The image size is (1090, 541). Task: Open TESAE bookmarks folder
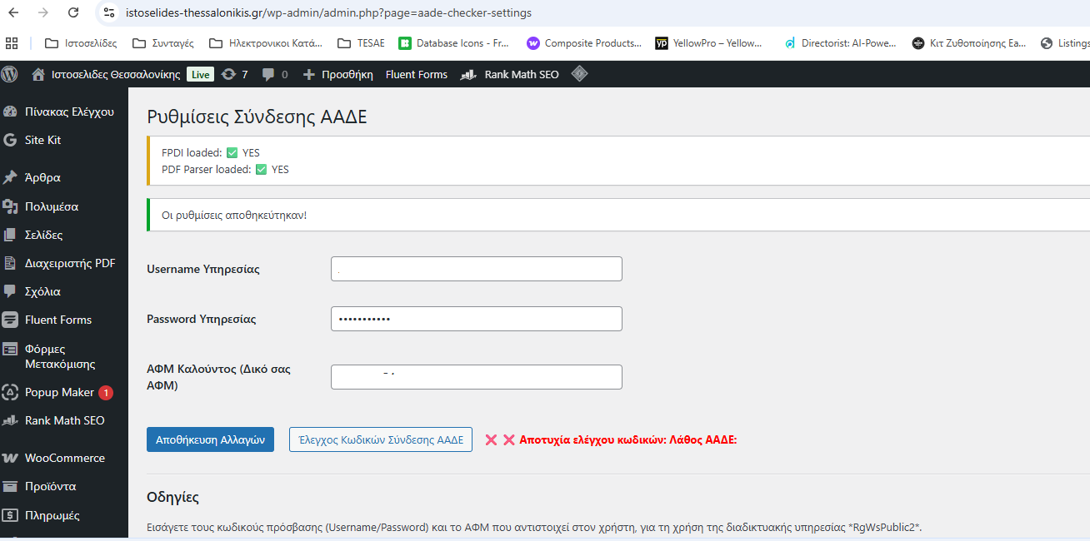coord(361,43)
